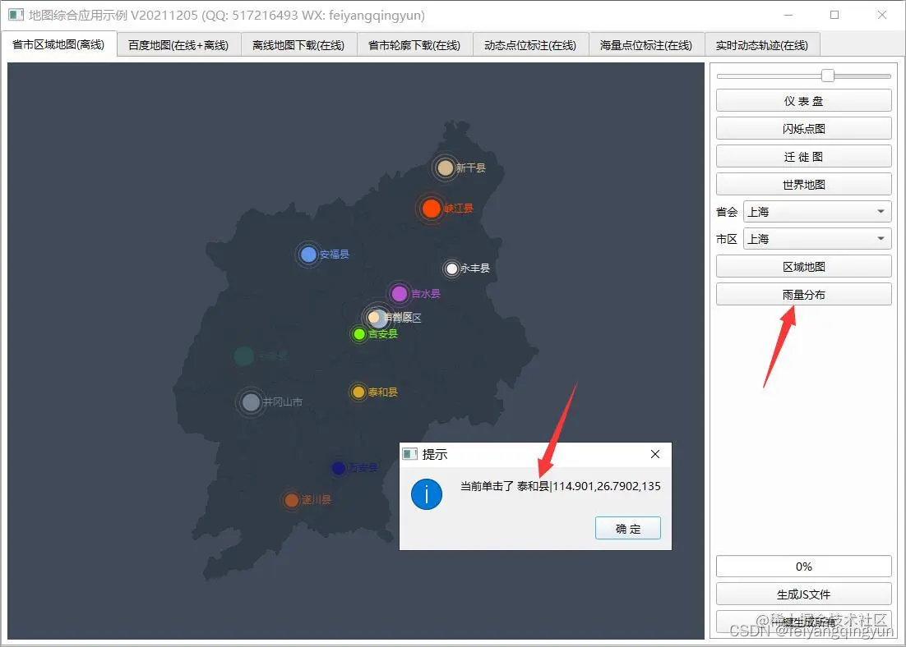Click the 吉水县 purple map marker

click(x=400, y=292)
